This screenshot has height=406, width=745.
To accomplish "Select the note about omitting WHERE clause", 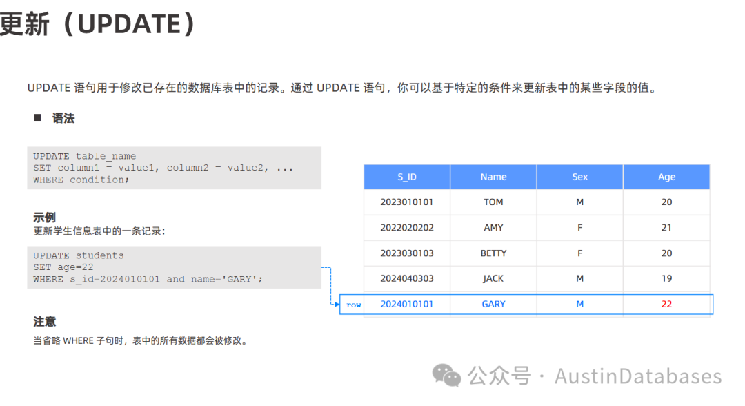I will click(x=141, y=341).
